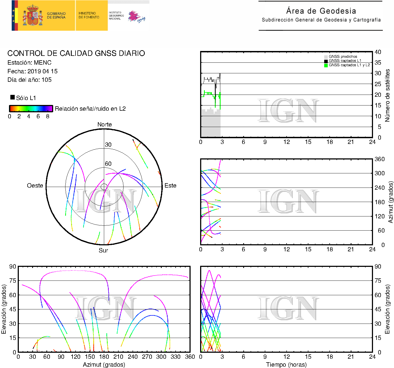Click the Azimut (grados) vertical axis label
Viewport: 394px width, 368px height.
click(391, 202)
